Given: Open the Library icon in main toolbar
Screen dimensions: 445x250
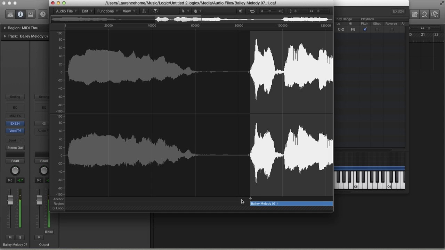Looking at the screenshot, I should pos(10,14).
